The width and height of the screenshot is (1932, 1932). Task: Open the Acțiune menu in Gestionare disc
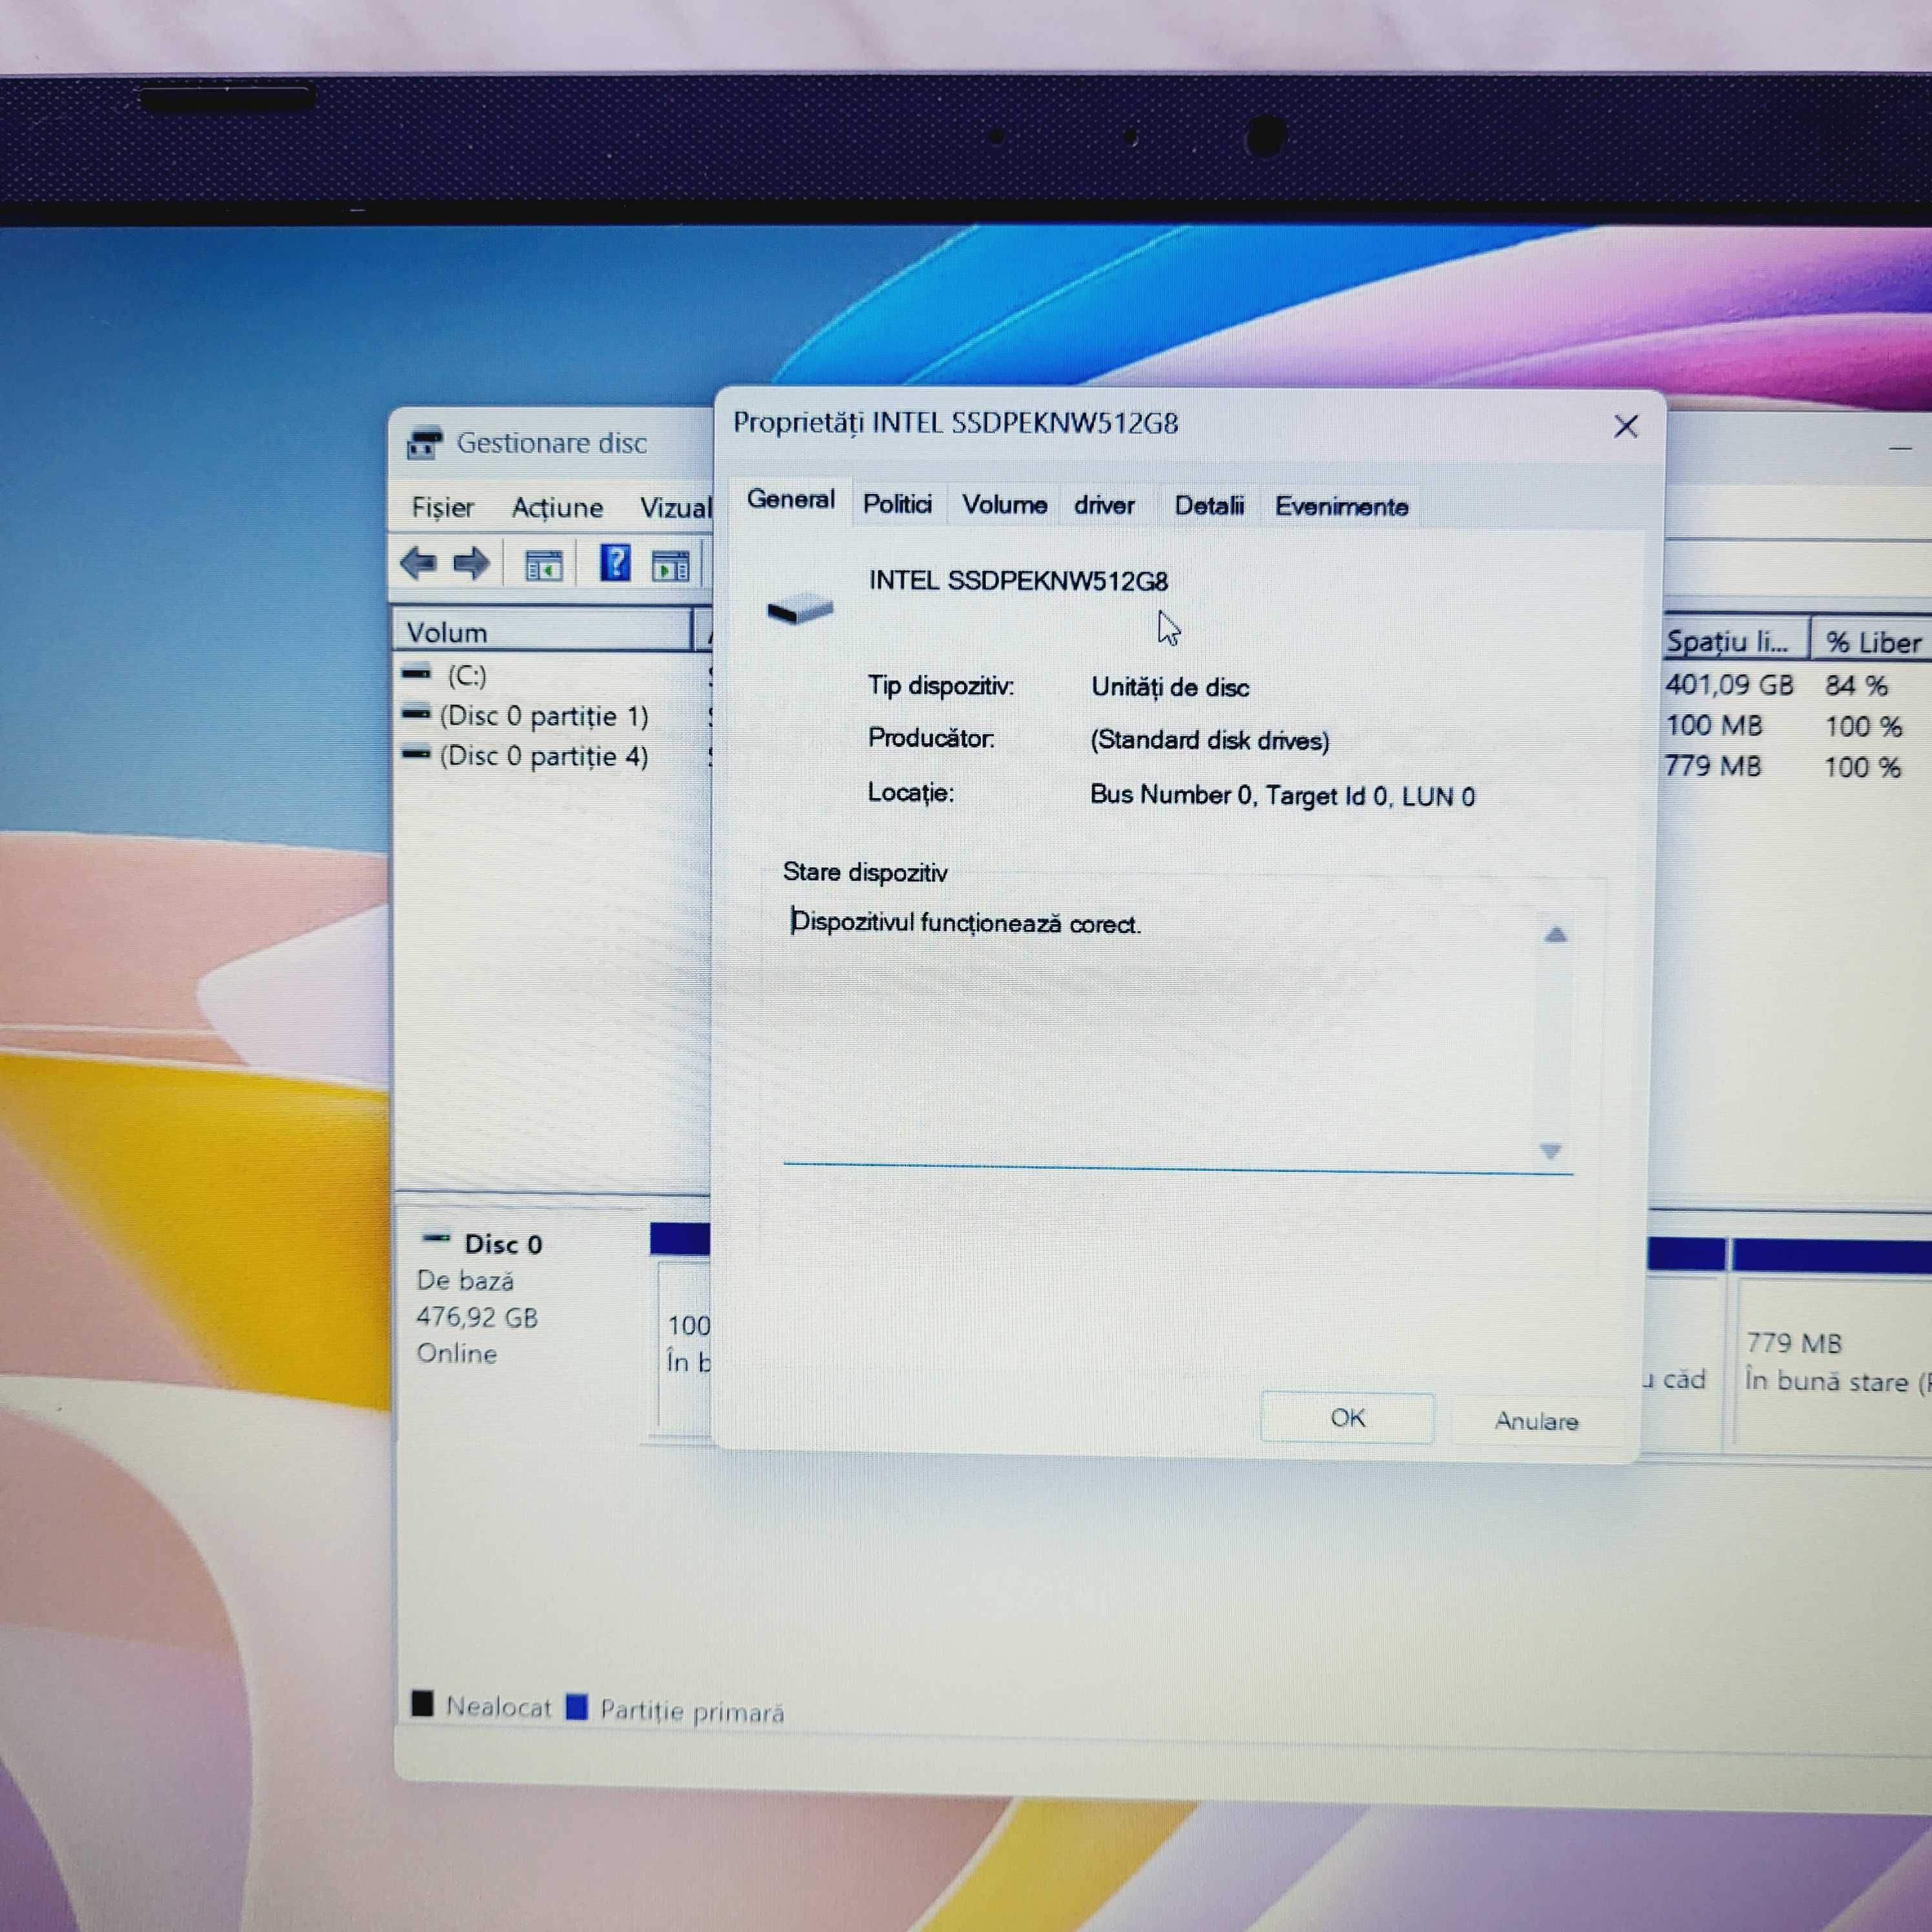(557, 508)
